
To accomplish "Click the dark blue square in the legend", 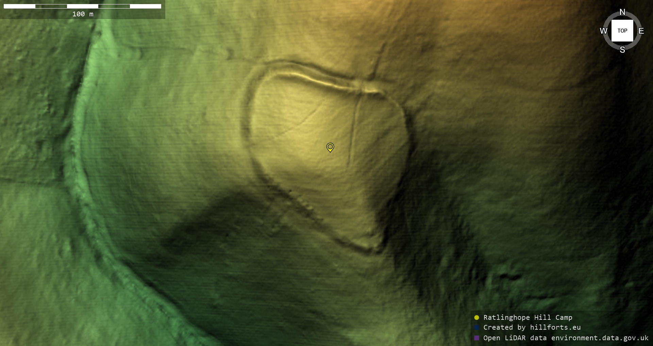I will click(x=476, y=327).
